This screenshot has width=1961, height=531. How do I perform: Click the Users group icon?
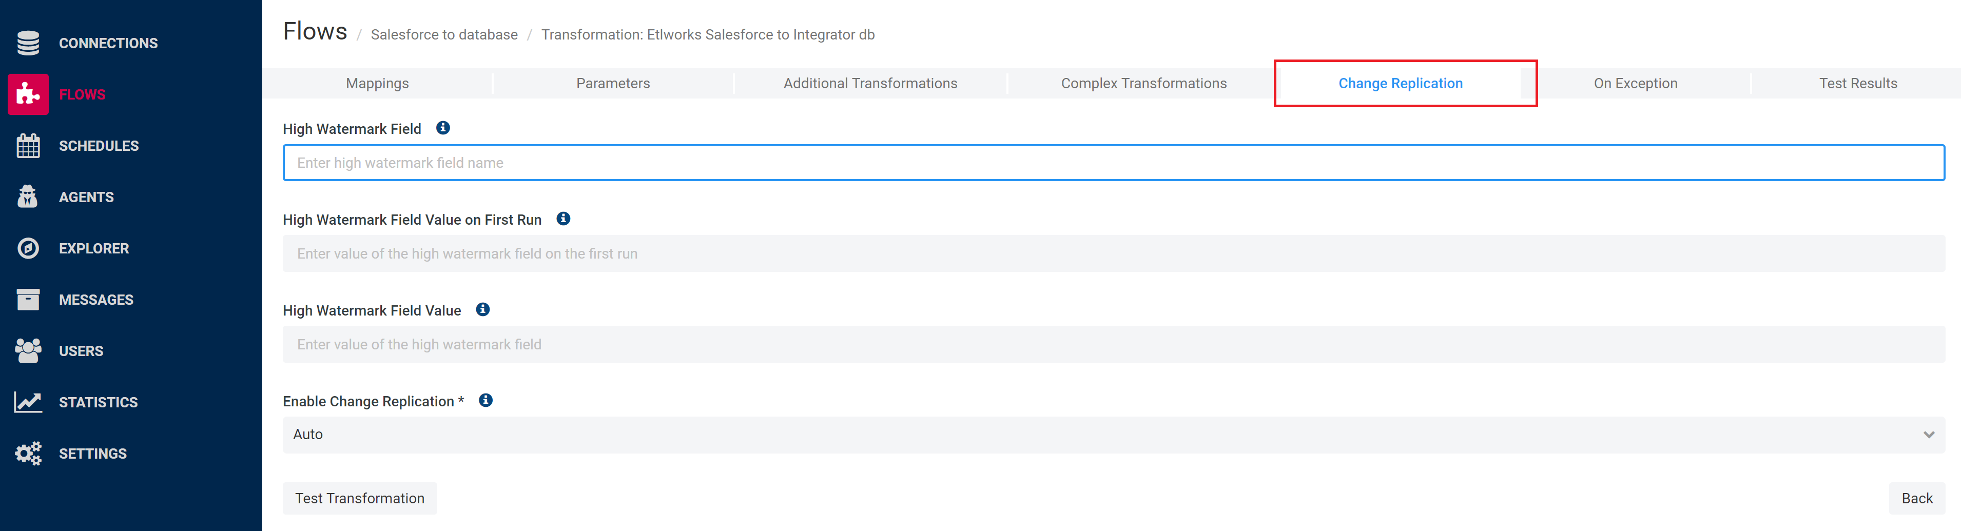(x=28, y=351)
